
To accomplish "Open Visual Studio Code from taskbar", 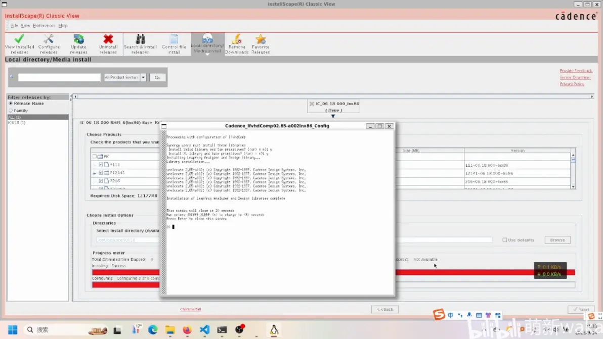I will coord(204,330).
